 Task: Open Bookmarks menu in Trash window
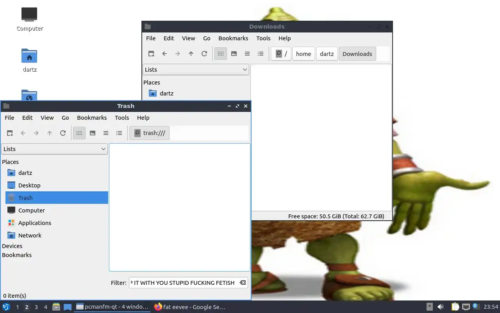point(92,118)
